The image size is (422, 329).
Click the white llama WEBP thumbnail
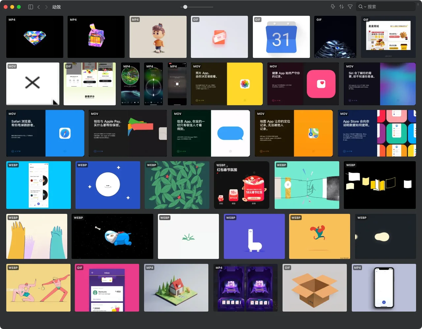(254, 236)
